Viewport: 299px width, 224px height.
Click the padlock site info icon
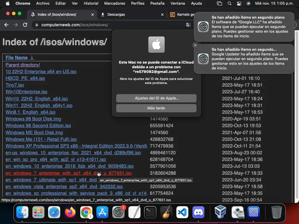click(36, 25)
